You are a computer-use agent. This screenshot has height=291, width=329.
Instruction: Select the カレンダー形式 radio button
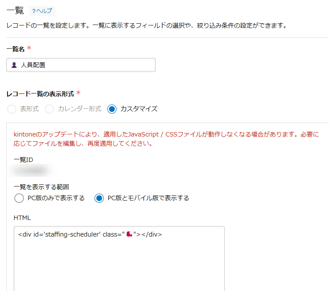50,109
